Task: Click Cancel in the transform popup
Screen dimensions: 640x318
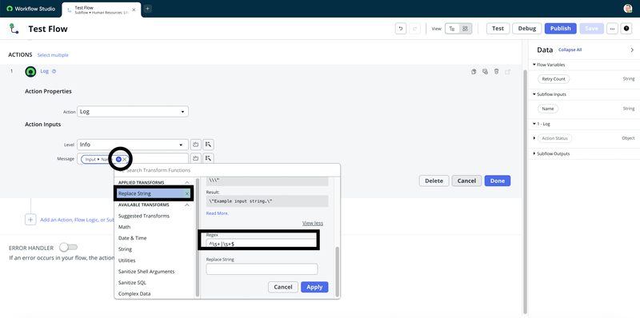Action: click(x=283, y=287)
